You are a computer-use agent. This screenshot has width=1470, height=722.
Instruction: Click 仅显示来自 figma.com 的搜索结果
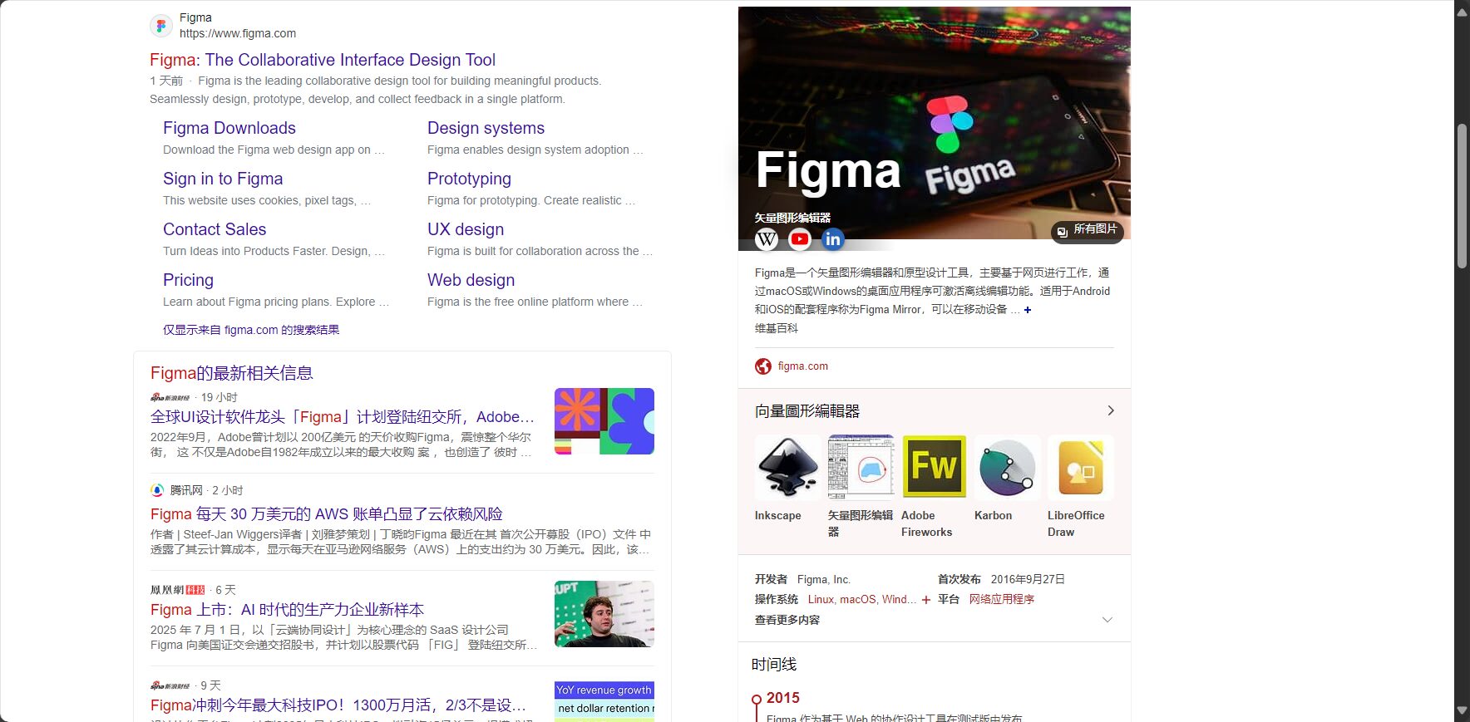point(251,330)
